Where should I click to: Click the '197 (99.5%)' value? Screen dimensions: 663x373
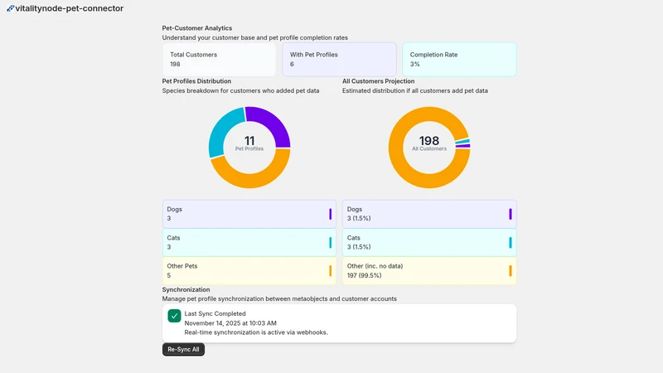[x=364, y=275]
